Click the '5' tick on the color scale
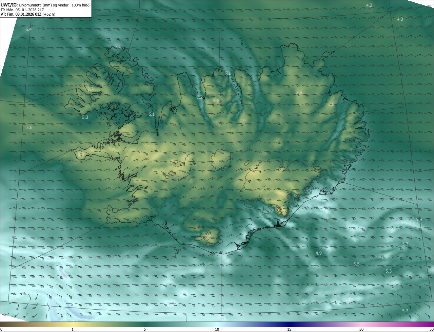The height and width of the screenshot is (332, 434). (x=145, y=329)
